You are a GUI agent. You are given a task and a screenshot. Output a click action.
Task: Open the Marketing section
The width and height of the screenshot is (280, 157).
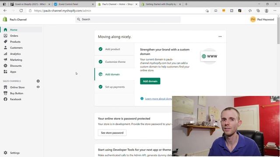point(16,60)
